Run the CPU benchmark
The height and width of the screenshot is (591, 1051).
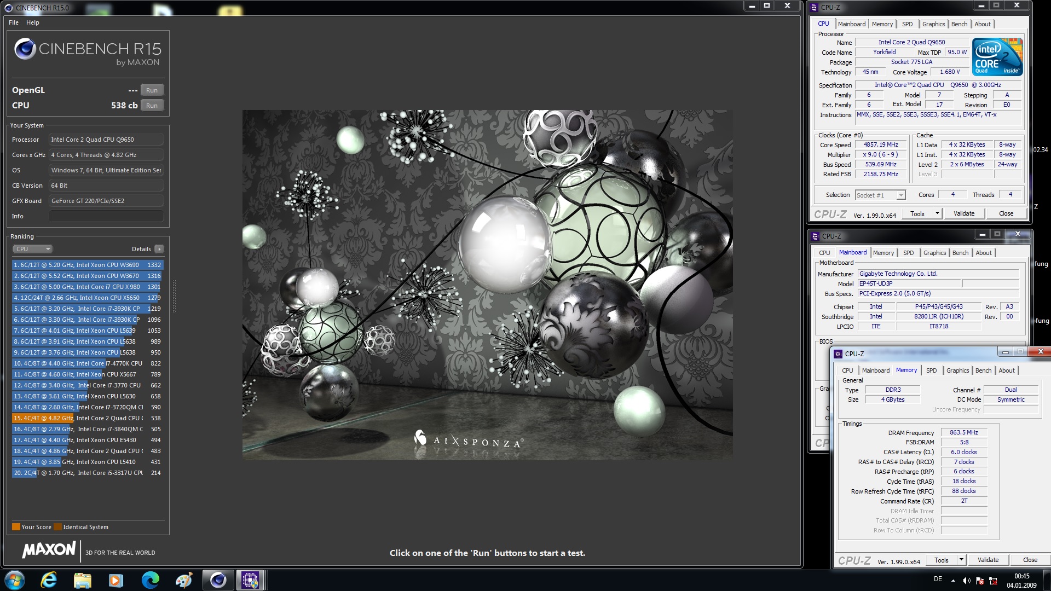coord(152,106)
